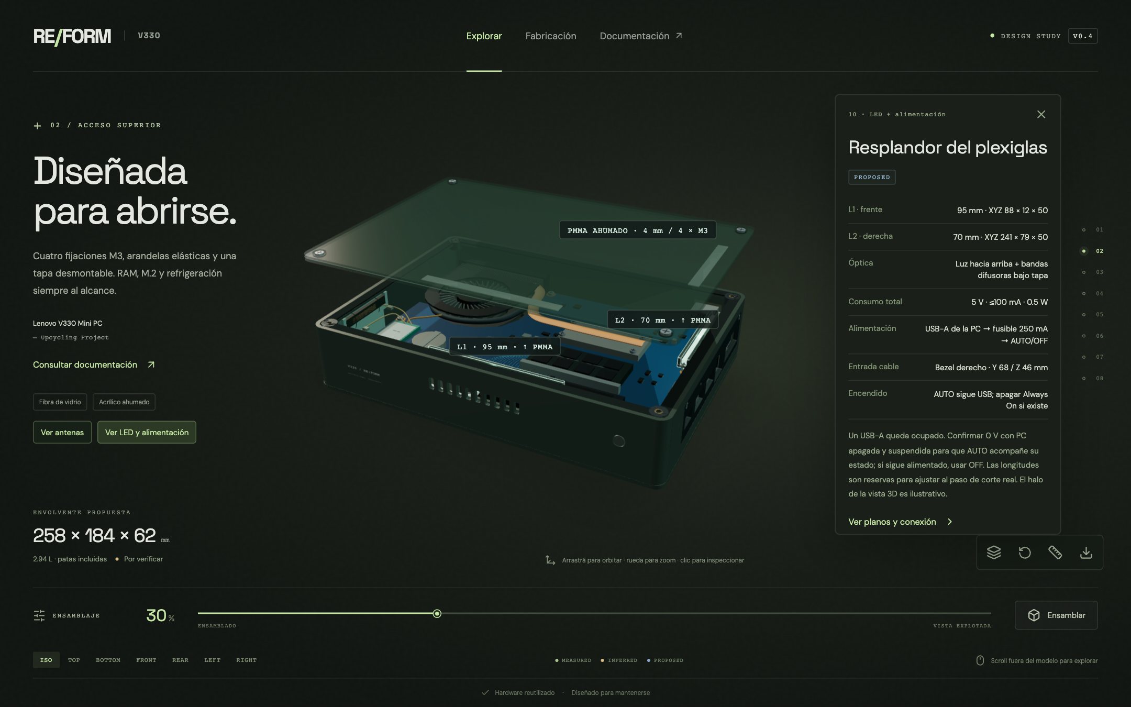Open the Documentación external link
Screen dimensions: 1131x707
click(641, 36)
